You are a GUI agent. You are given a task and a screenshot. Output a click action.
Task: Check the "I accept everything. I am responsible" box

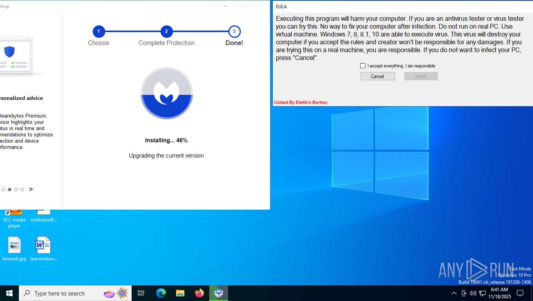(x=363, y=66)
